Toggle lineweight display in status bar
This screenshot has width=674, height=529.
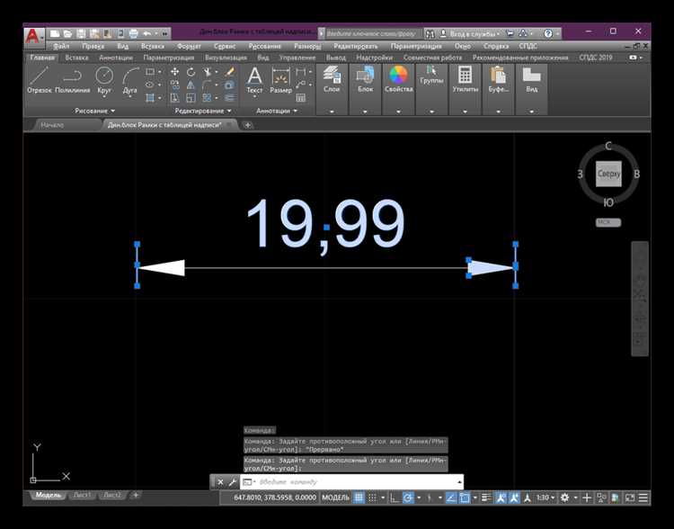pyautogui.click(x=486, y=498)
